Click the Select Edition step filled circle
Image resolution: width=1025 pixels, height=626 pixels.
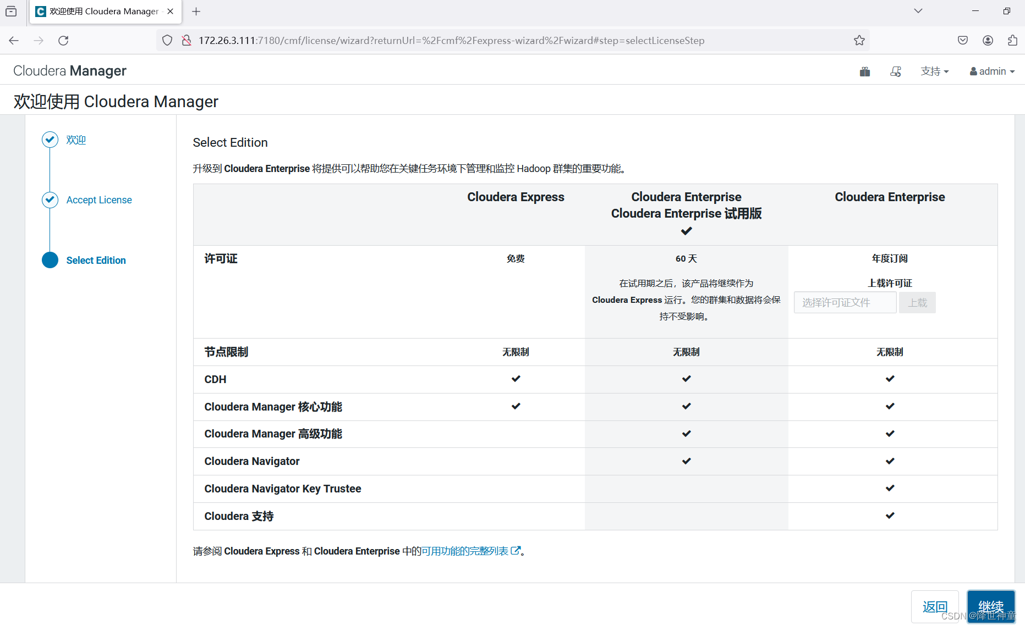tap(50, 260)
